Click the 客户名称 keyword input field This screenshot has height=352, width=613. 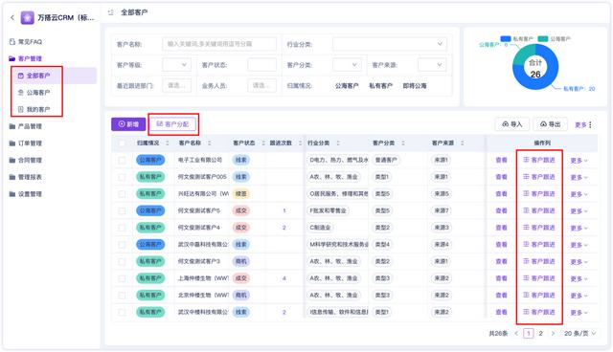click(219, 44)
